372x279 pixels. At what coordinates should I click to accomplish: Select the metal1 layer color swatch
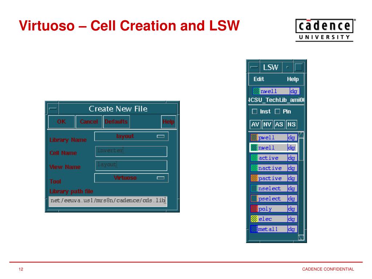coord(254,229)
